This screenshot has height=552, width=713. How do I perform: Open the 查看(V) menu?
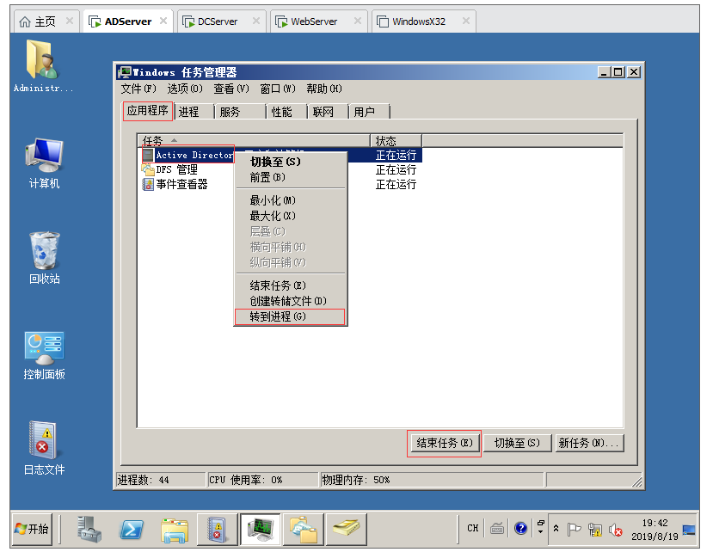pyautogui.click(x=230, y=89)
